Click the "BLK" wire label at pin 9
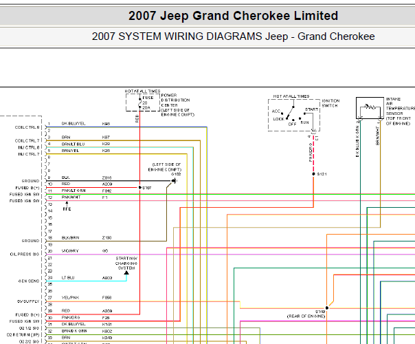Screen dimensions: 415x344 tap(65, 178)
